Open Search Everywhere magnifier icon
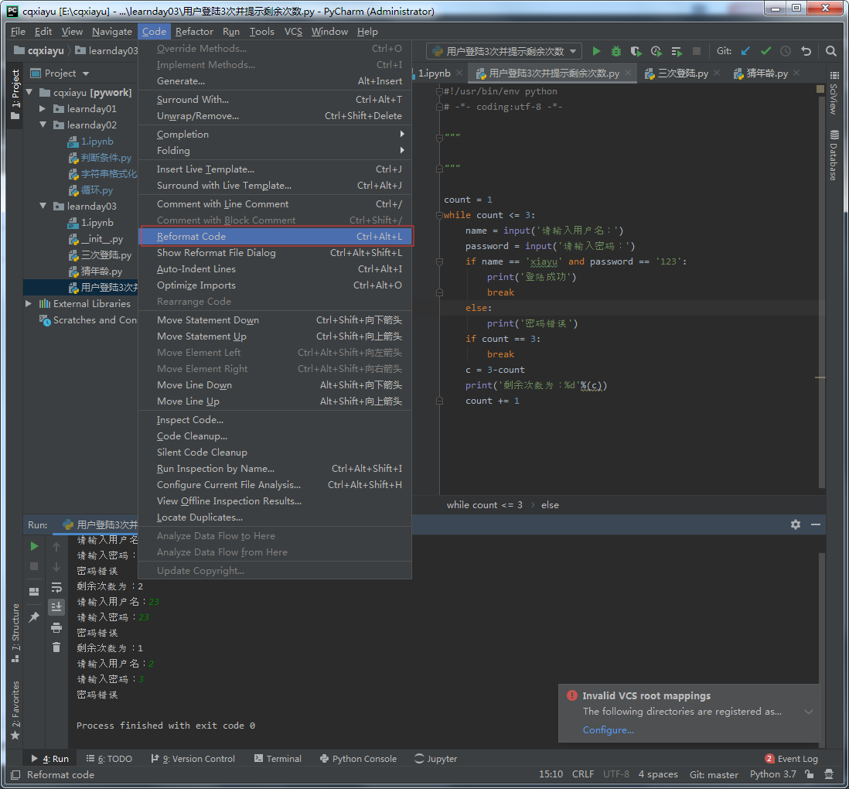Viewport: 849px width, 789px height. (831, 51)
